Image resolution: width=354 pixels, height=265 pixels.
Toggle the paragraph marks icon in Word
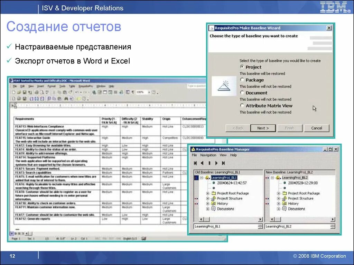tap(133, 92)
